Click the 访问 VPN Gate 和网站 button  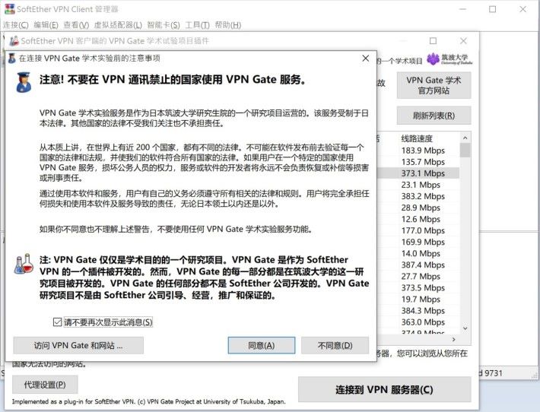coord(78,345)
